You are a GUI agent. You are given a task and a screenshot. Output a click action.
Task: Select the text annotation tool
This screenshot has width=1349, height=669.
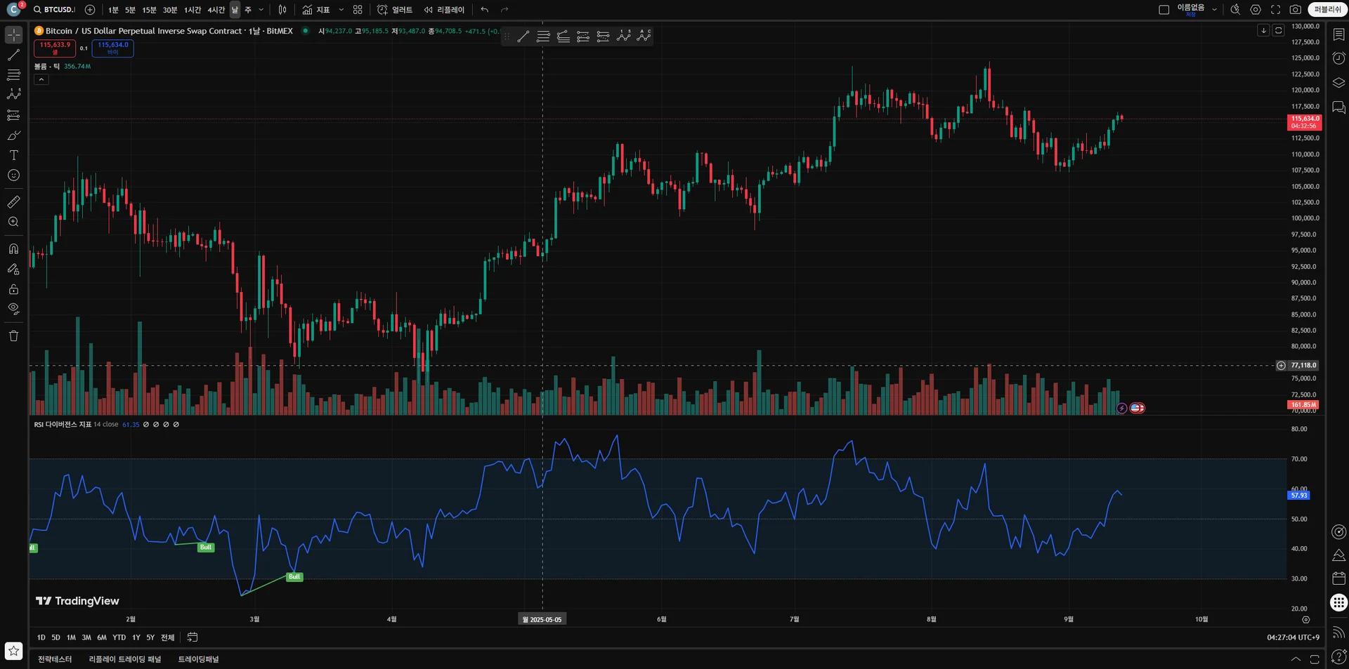tap(13, 155)
